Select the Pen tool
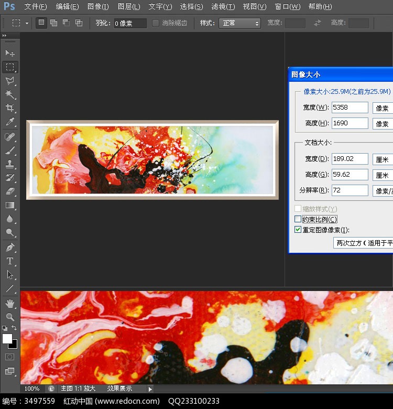Image resolution: width=393 pixels, height=409 pixels. (x=10, y=247)
